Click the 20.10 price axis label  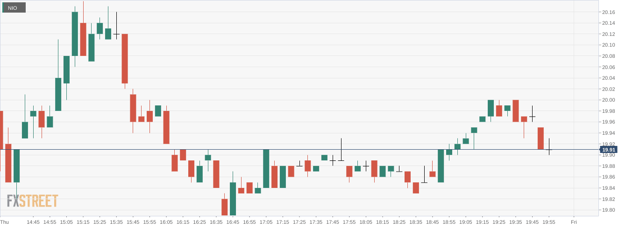608,45
